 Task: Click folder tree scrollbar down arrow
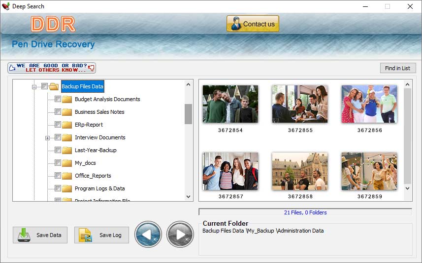coord(189,196)
